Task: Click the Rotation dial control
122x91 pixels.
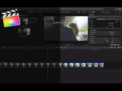Action: click(x=107, y=41)
